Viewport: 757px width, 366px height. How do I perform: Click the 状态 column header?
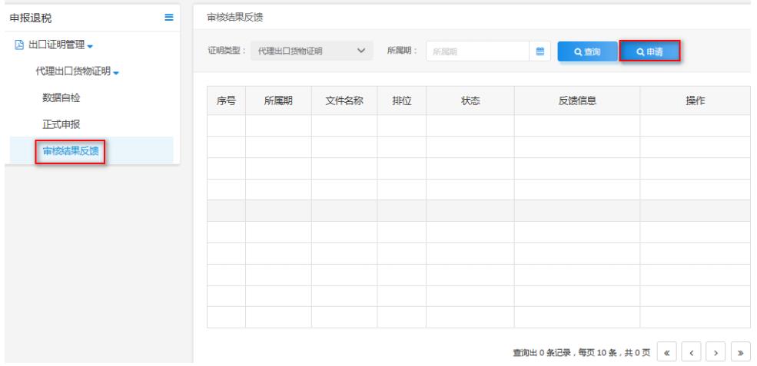point(470,100)
